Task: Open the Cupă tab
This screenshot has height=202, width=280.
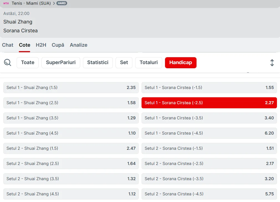Action: tap(58, 45)
